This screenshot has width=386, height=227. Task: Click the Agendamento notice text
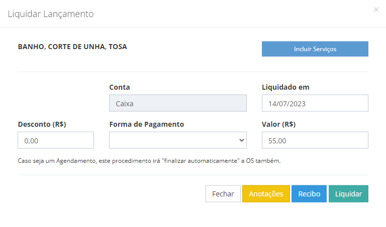[149, 161]
